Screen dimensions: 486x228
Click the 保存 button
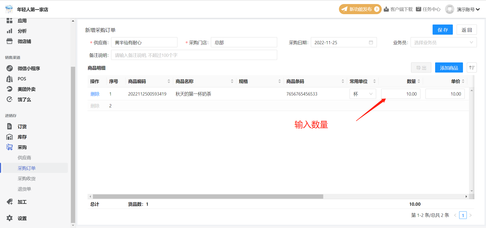coord(443,30)
